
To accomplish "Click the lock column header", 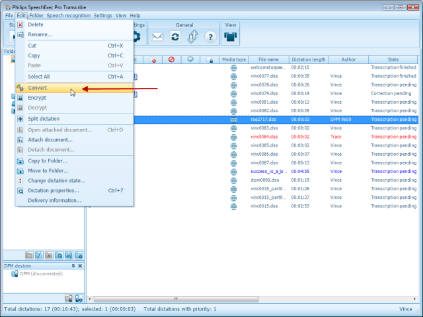I will 210,59.
